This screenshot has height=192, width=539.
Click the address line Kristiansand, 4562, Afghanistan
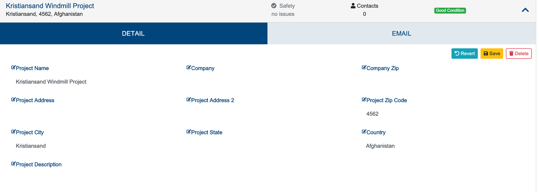point(44,14)
